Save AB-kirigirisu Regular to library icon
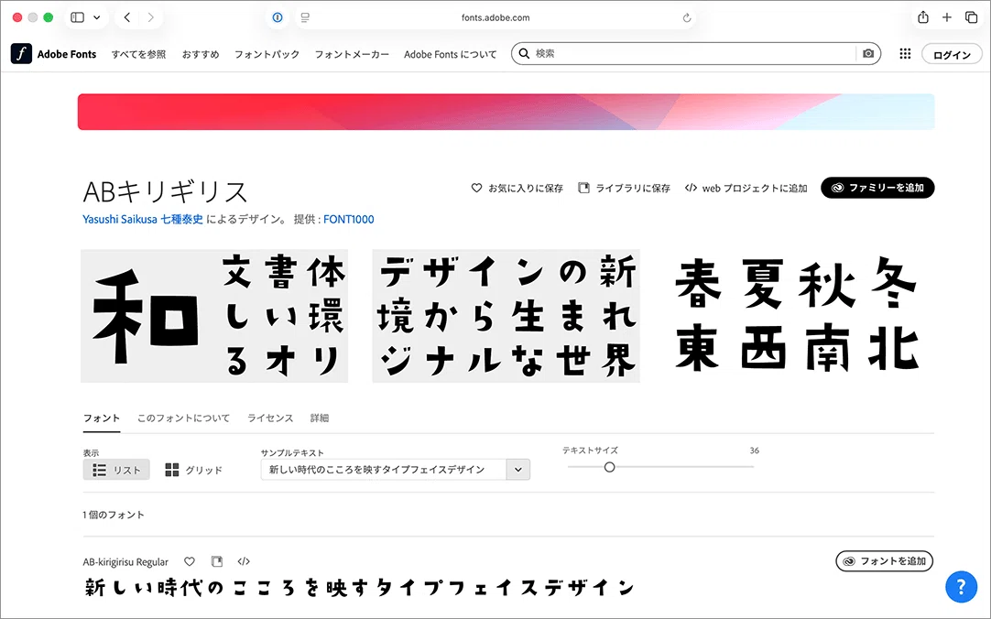Viewport: 991px width, 619px height. tap(217, 561)
